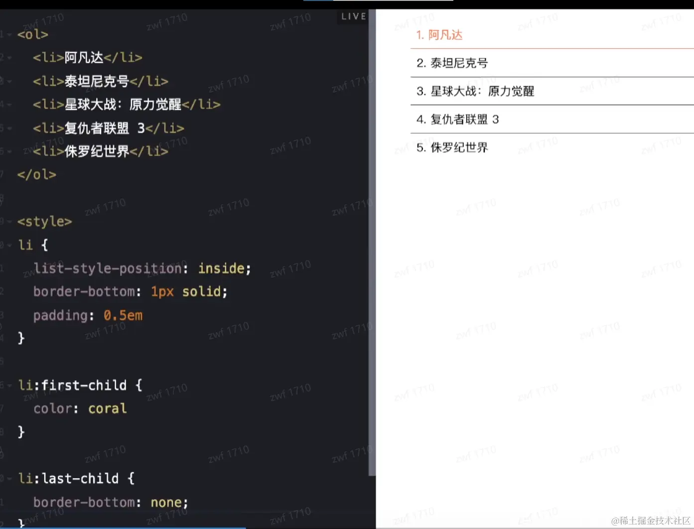
Task: Collapse fold arrow beside <li>复仇者联盟 3 line
Action: point(9,129)
